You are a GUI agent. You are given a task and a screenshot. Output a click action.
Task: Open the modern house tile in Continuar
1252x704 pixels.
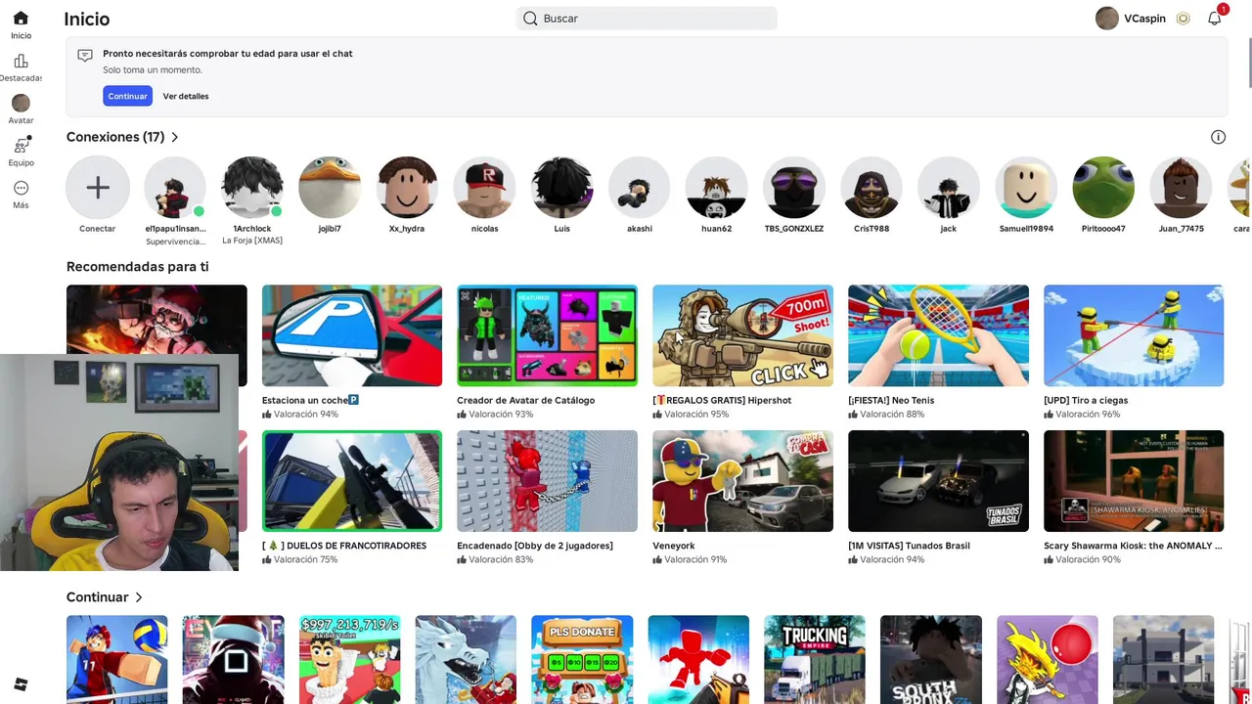(1164, 659)
